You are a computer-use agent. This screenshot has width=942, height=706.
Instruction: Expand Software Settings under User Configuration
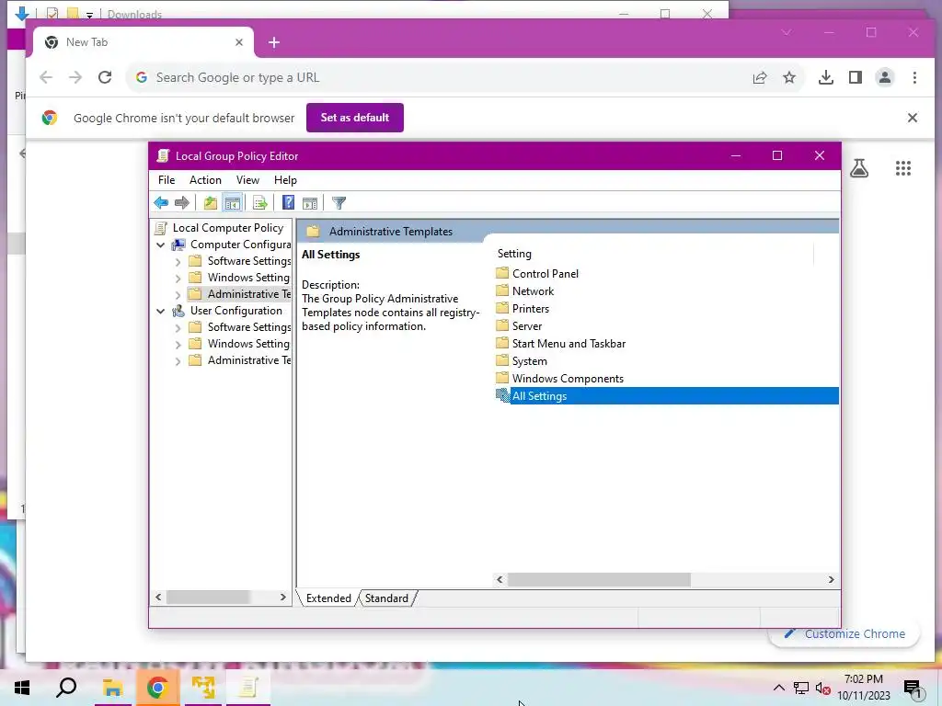[178, 328]
